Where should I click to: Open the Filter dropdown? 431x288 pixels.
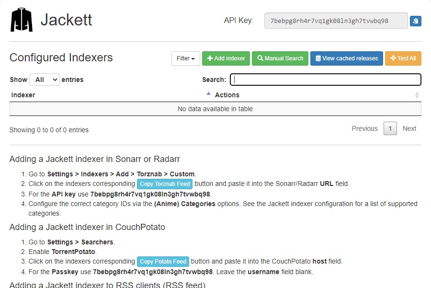[x=185, y=58]
